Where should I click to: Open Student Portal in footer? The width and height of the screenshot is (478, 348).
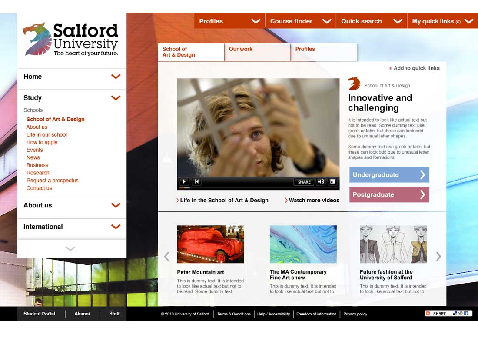pos(39,314)
